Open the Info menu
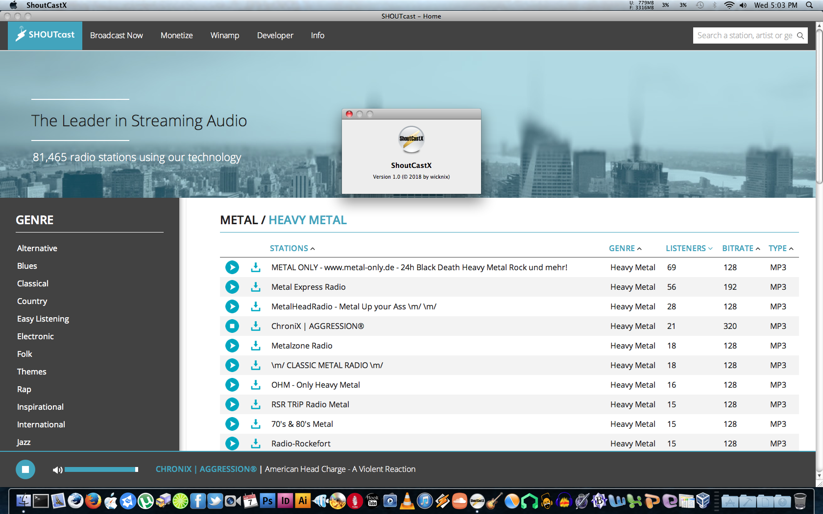Viewport: 823px width, 514px height. [317, 35]
